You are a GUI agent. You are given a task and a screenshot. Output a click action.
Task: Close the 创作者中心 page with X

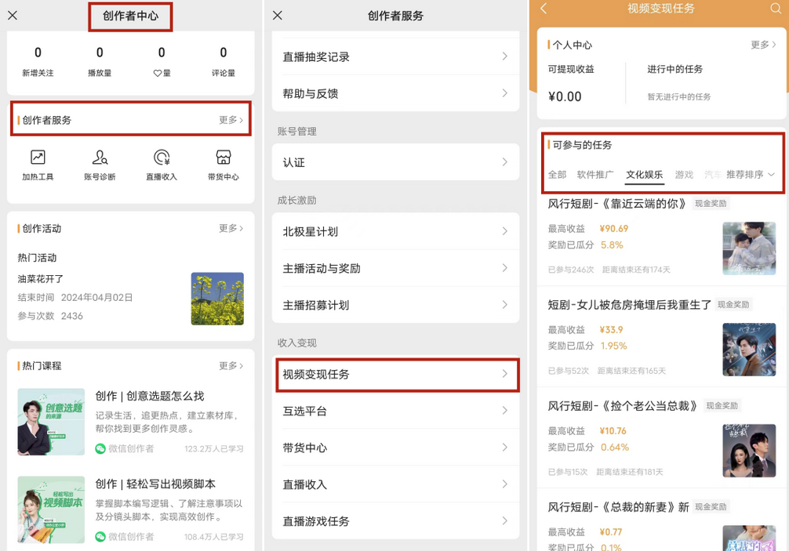[x=13, y=16]
